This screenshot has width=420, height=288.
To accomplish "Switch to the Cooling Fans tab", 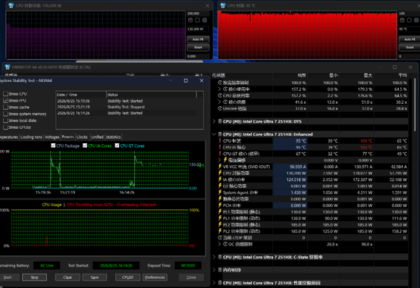I will (x=31, y=137).
